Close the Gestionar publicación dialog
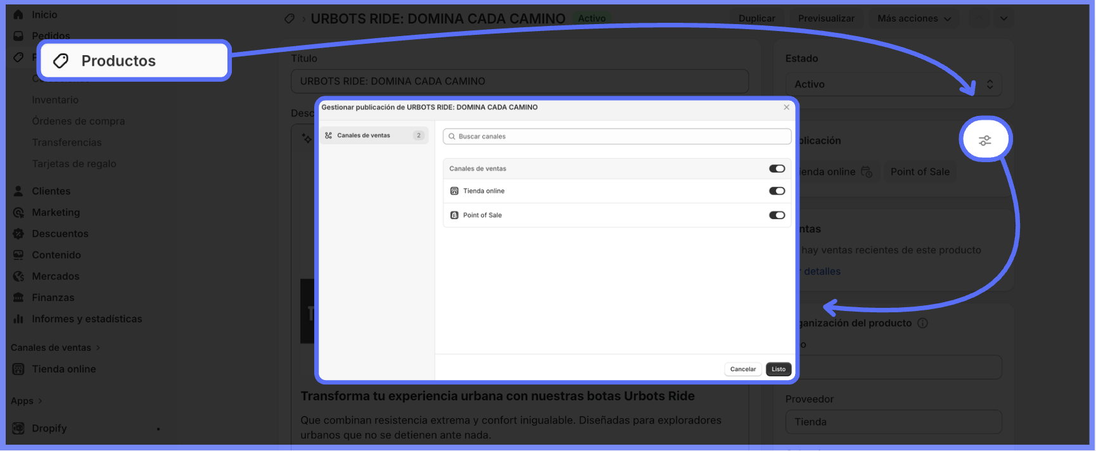The width and height of the screenshot is (1096, 451). [786, 108]
